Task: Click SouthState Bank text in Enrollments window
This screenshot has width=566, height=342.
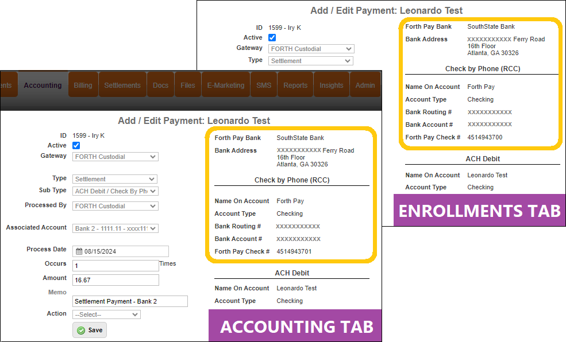Action: (x=491, y=26)
